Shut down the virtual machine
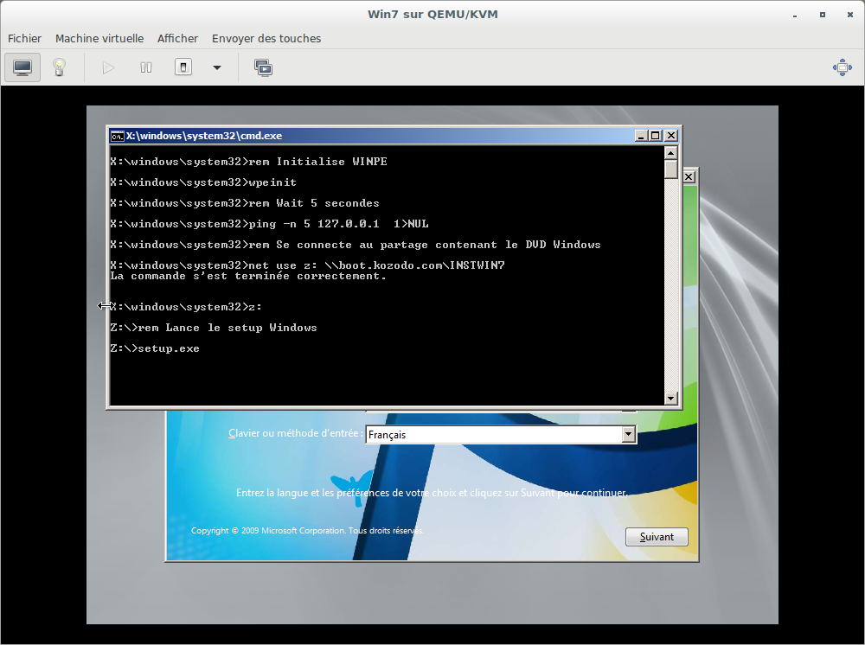Viewport: 865px width, 645px height. coord(183,67)
